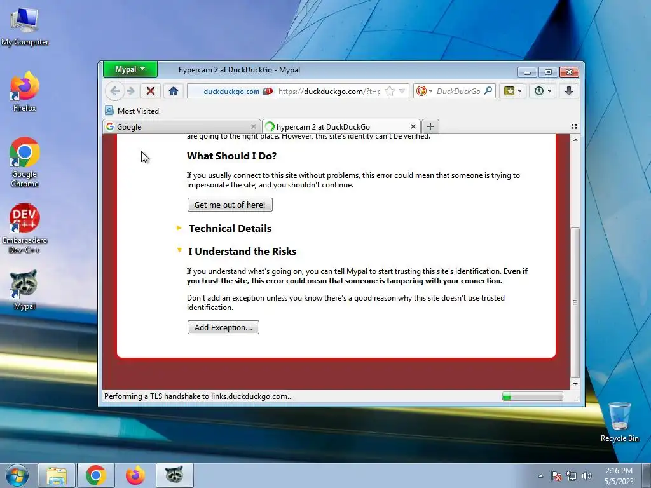This screenshot has height=488, width=651.
Task: Open the Most Visited bookmarks folder
Action: [132, 111]
